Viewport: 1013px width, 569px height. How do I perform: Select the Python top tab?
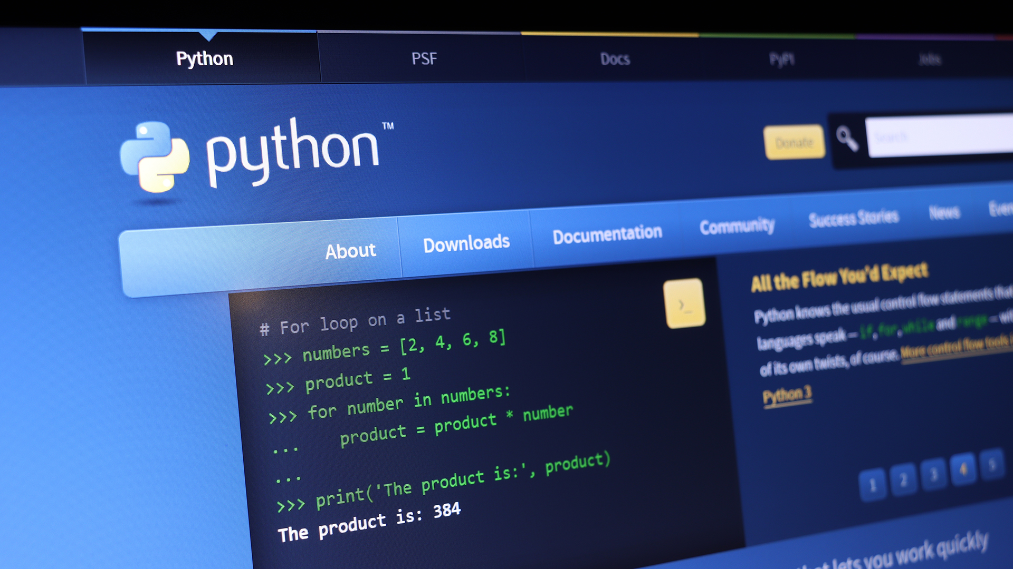204,58
